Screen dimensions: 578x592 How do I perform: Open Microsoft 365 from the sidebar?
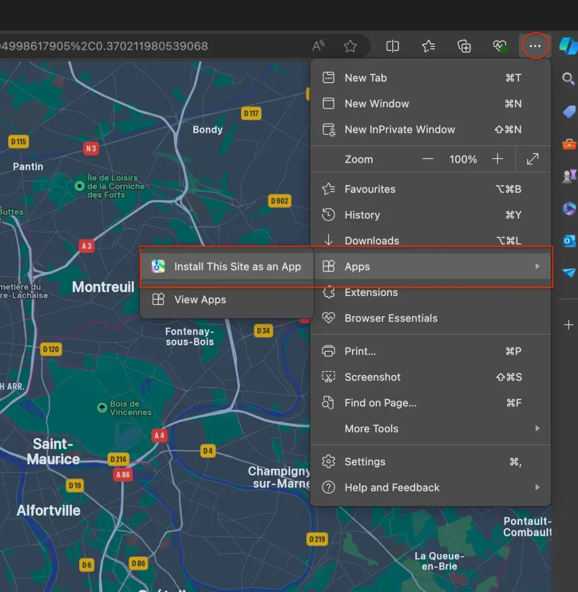tap(569, 209)
